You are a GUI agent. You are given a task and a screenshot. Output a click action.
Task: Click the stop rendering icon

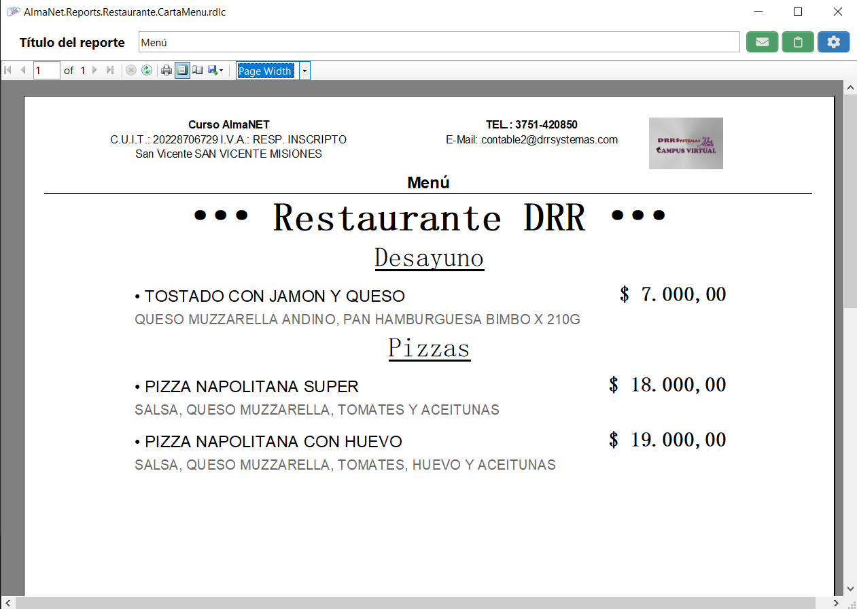coord(131,71)
